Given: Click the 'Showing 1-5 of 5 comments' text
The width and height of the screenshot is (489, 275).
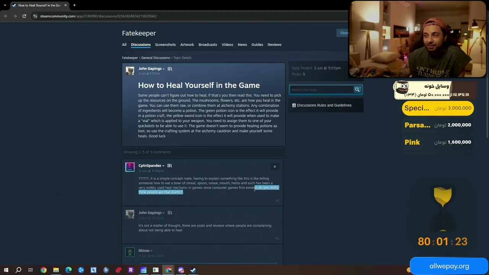Looking at the screenshot, I should [x=147, y=152].
